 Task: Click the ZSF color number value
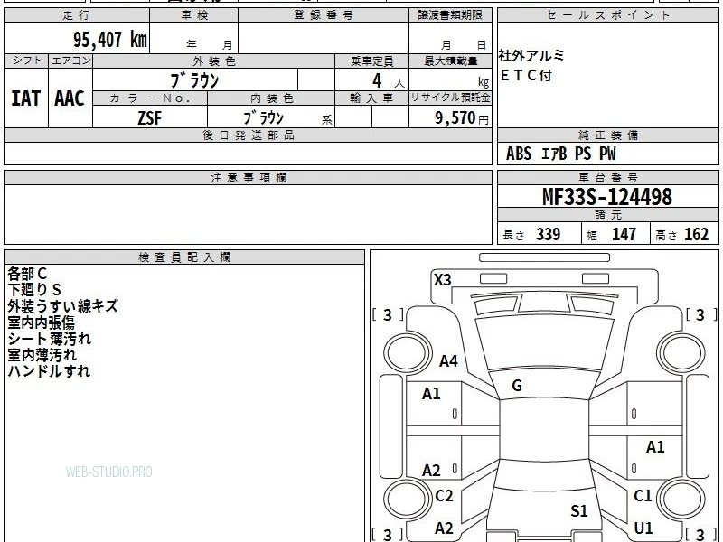point(150,118)
